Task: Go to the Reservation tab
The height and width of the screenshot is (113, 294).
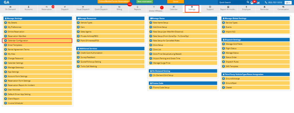Action: [47, 9]
